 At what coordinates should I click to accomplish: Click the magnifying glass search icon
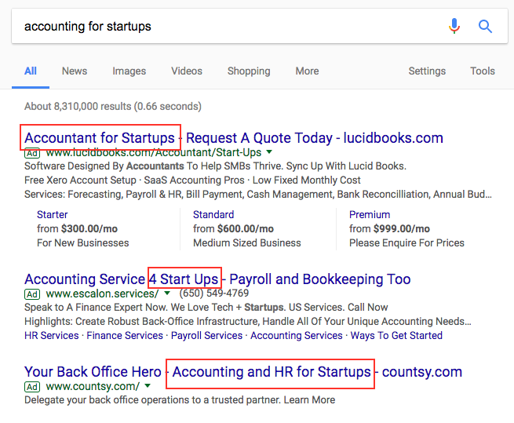pyautogui.click(x=485, y=26)
